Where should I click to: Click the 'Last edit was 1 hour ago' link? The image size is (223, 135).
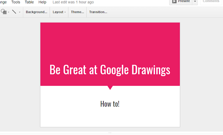(x=73, y=2)
